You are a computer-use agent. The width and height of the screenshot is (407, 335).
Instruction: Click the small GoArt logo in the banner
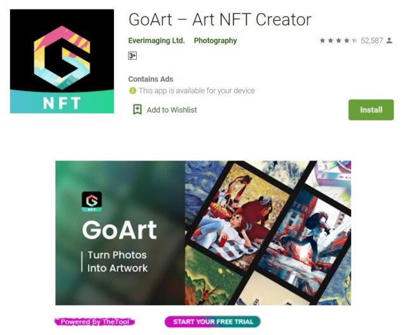(x=92, y=201)
